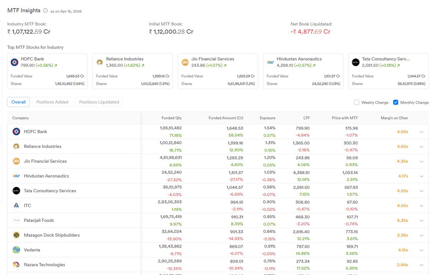Viewport: 430px width, 275px height.
Task: Click Jio Financial Services logo in top card
Action: [185, 62]
